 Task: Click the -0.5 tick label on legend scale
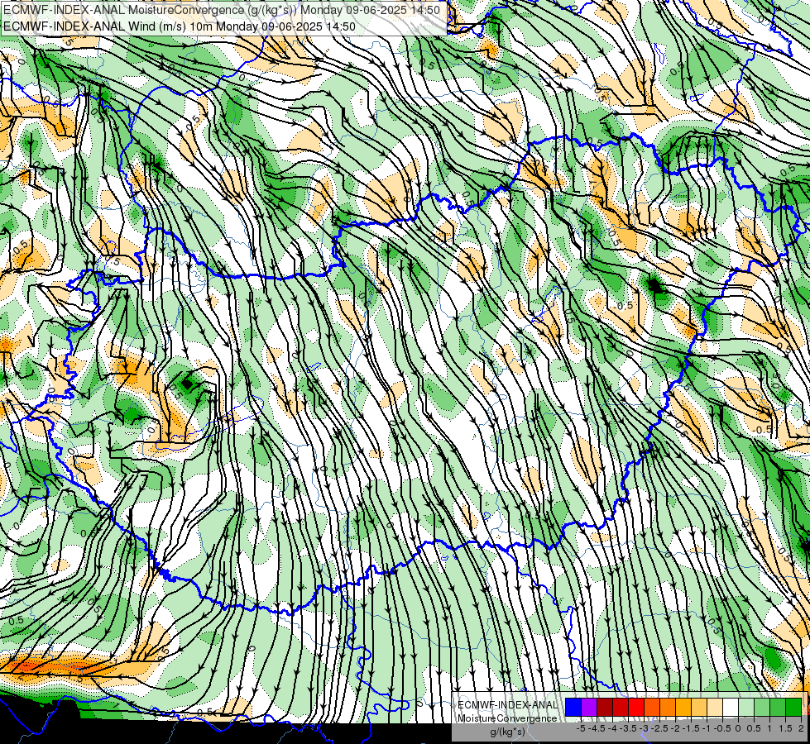coord(722,728)
